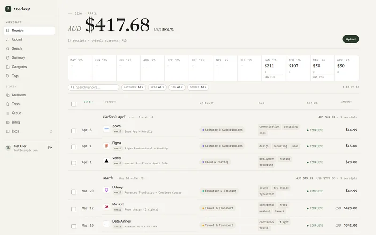Viewport: 376px width, 235px height.
Task: Check the select-all receipts checkbox
Action: tap(74, 104)
